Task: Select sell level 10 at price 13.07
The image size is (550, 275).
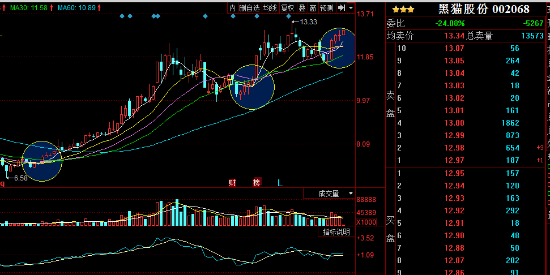Action: coord(465,48)
